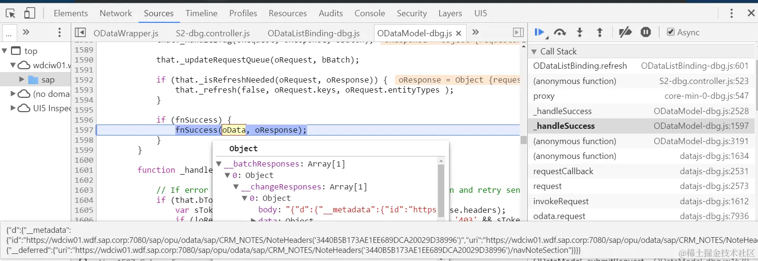Show more open file tabs chevron
The height and width of the screenshot is (261, 758).
(x=475, y=32)
